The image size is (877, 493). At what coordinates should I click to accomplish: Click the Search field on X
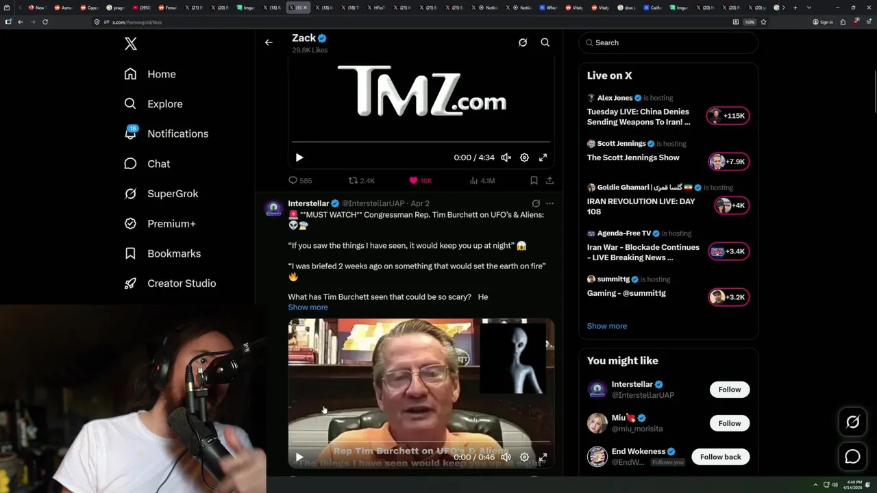(x=669, y=42)
